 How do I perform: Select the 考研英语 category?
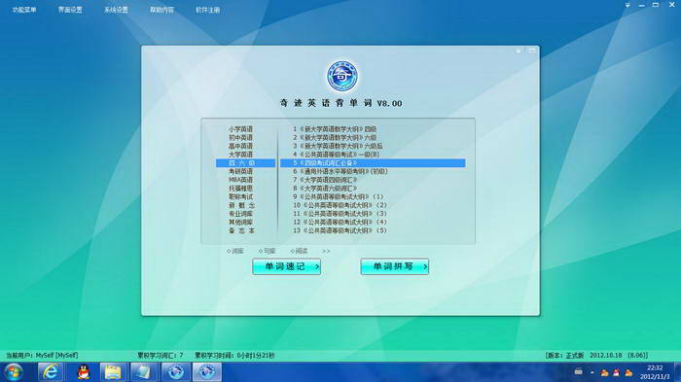click(x=240, y=171)
